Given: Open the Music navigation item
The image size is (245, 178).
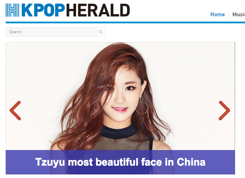Looking at the screenshot, I should pyautogui.click(x=239, y=15).
